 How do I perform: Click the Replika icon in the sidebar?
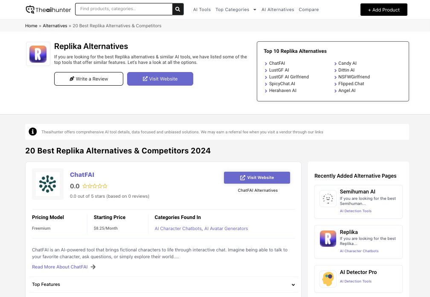click(328, 239)
